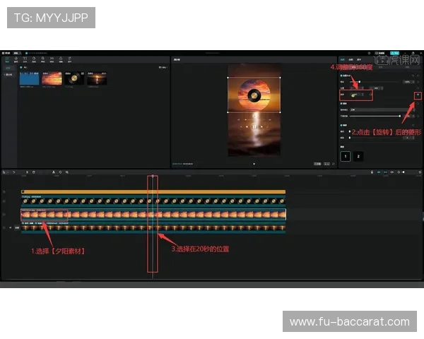Click the layer order button labeled 1
The width and height of the screenshot is (424, 339).
(345, 156)
